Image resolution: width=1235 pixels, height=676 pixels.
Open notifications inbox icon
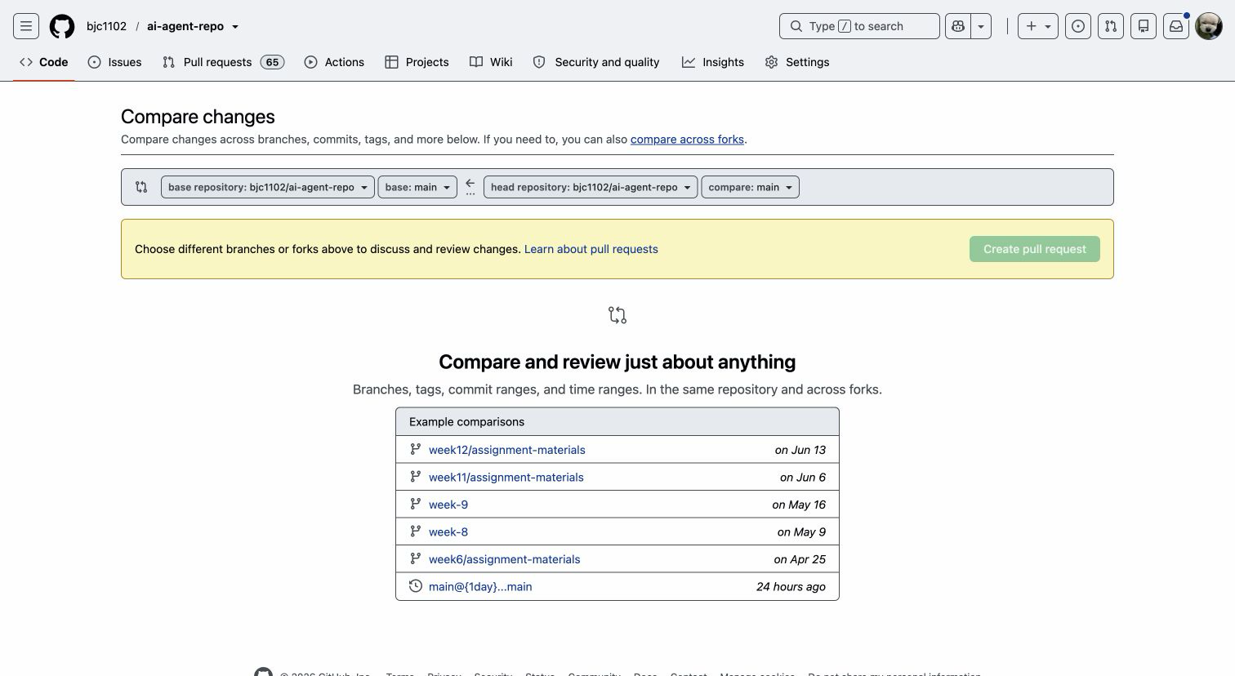pyautogui.click(x=1176, y=26)
